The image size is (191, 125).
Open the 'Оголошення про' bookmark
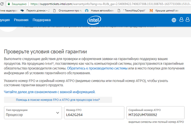[70, 10]
